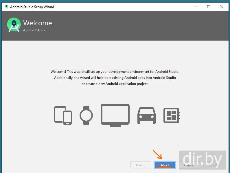Click the wizard welcome description paragraph

click(115, 78)
